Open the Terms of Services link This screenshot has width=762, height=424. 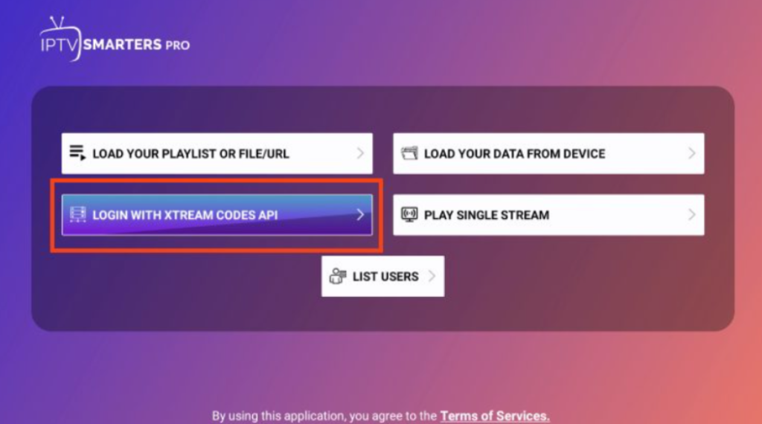pyautogui.click(x=495, y=416)
